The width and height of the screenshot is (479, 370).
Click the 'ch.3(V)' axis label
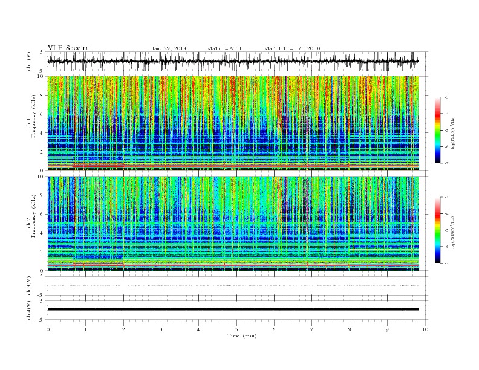[29, 286]
